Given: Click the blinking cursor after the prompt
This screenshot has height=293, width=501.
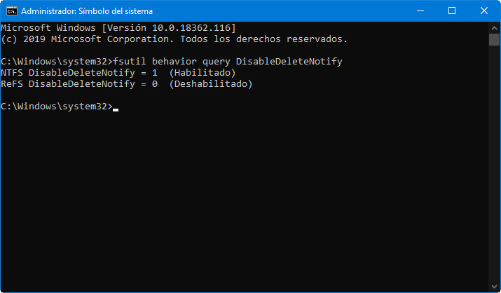Looking at the screenshot, I should click(116, 109).
